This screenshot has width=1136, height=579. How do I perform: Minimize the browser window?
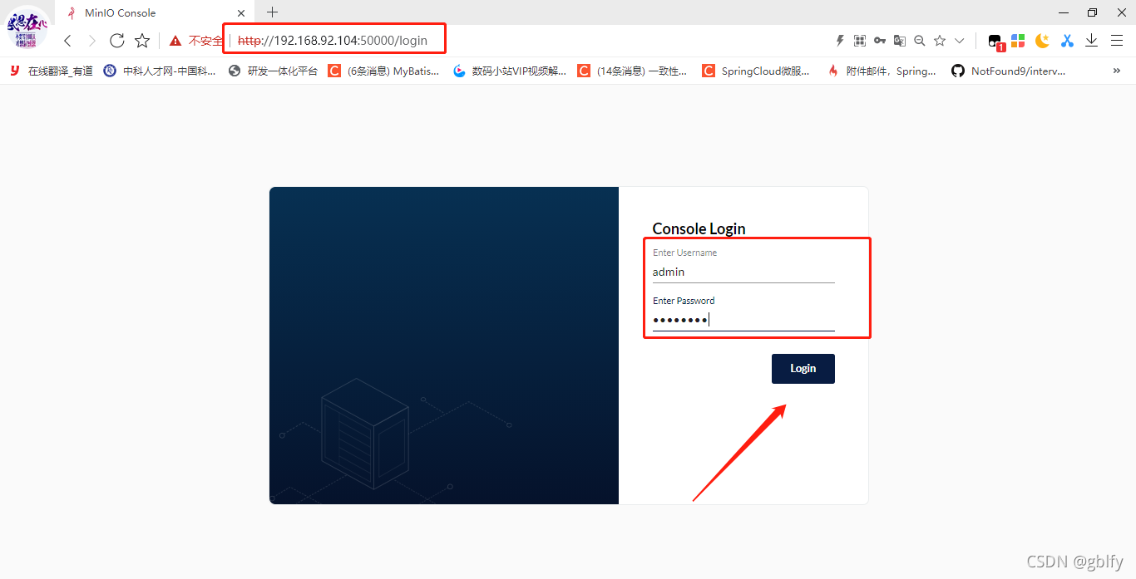tap(1064, 12)
